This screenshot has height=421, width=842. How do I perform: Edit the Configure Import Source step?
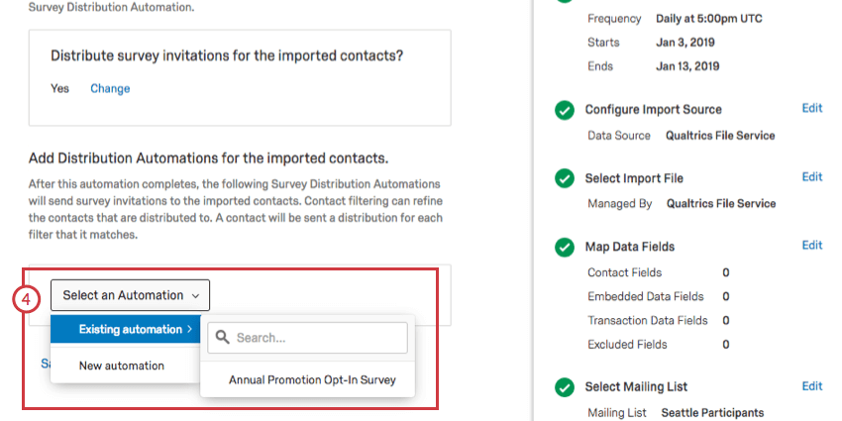(x=812, y=108)
